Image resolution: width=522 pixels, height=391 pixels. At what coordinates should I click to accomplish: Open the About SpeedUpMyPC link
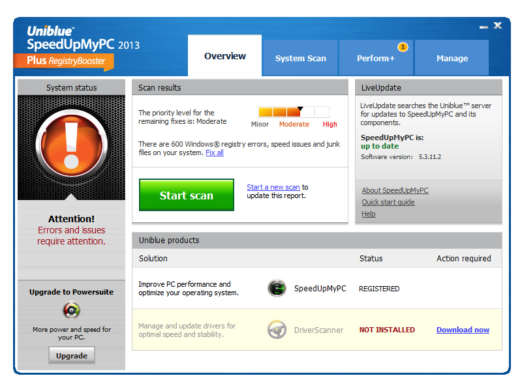(395, 190)
